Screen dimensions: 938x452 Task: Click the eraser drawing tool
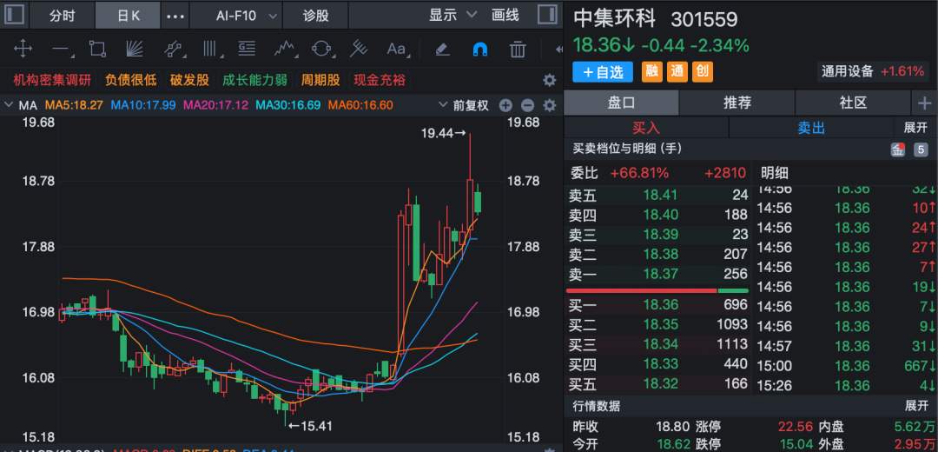click(x=441, y=49)
